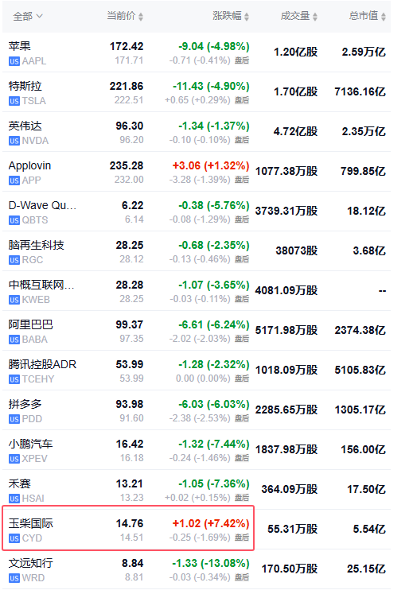Open the 小鹏汽车 XPEV row
This screenshot has width=413, height=594.
pos(197,450)
